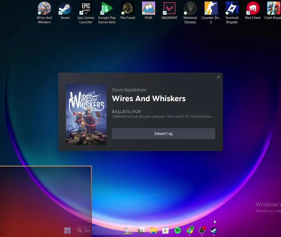Open the Riot Client desktop shortcut

pos(253,11)
